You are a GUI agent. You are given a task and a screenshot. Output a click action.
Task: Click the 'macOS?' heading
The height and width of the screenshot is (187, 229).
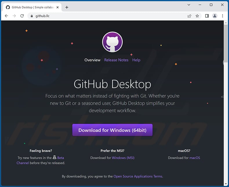click(184, 151)
